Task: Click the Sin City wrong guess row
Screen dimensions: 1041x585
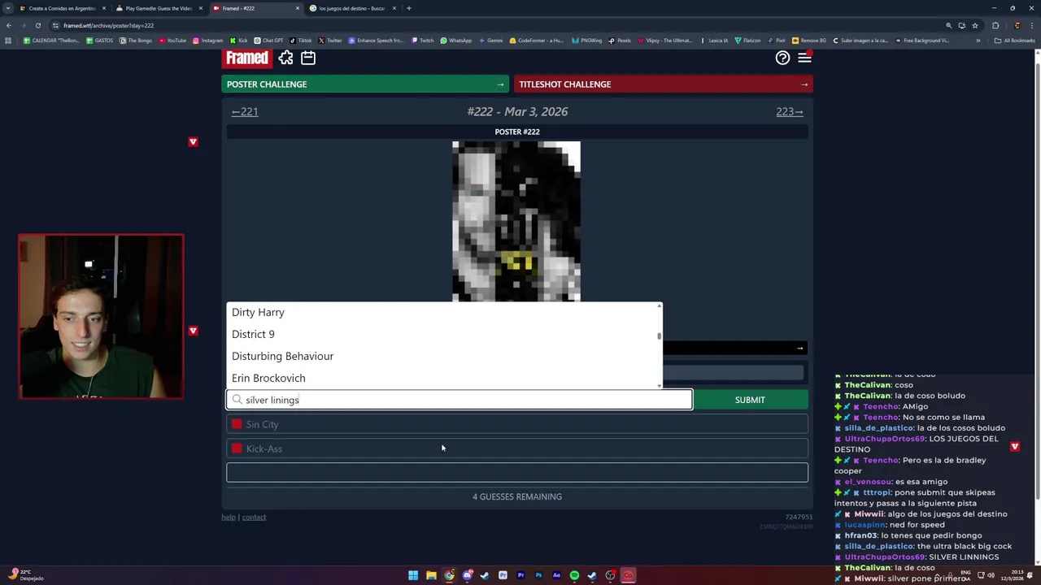Action: (517, 424)
